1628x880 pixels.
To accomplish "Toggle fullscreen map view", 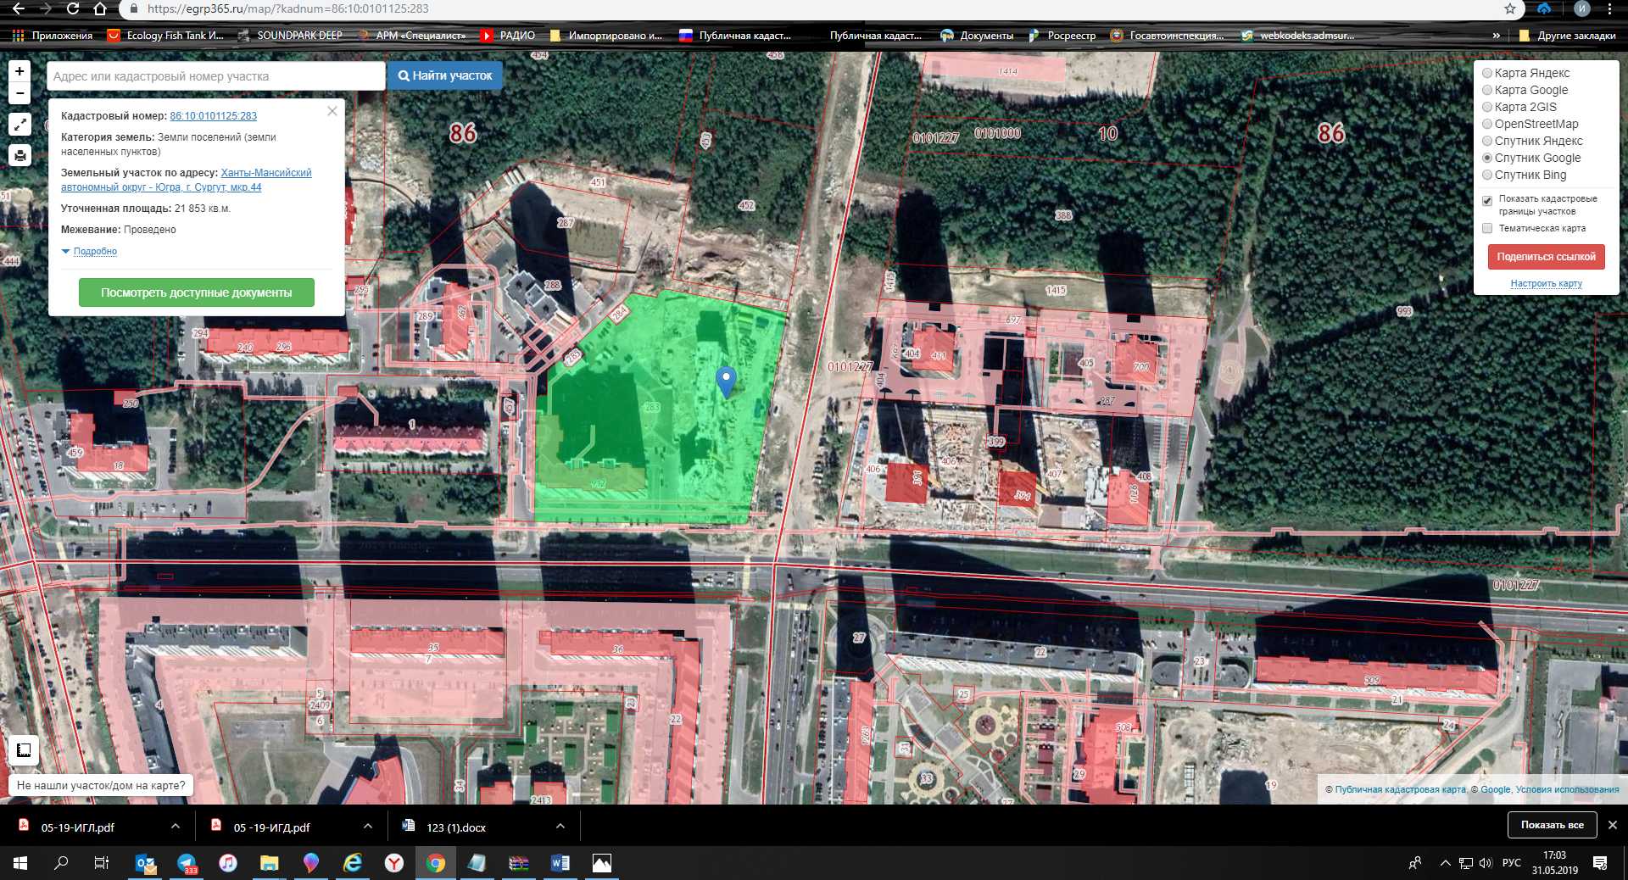I will (20, 125).
